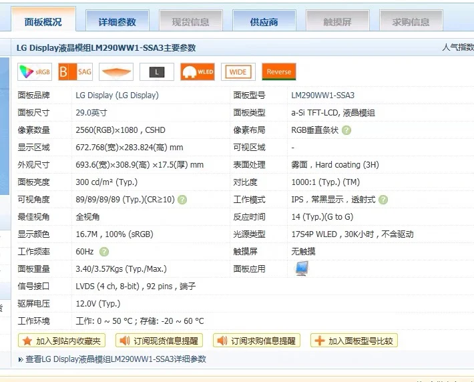Click the 雾面, Hard coating (3H) value

[x=335, y=165]
